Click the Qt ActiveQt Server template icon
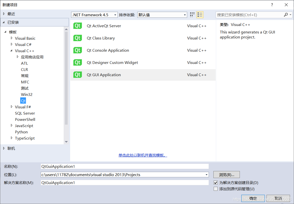Screen dimensions: 294x204 [78, 26]
